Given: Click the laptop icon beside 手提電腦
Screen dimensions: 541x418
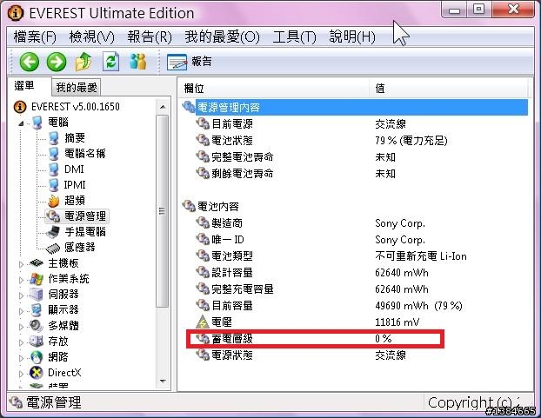Looking at the screenshot, I should click(53, 231).
